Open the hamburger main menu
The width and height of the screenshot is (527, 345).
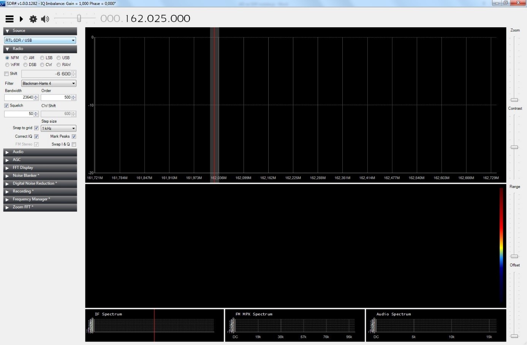coord(9,19)
